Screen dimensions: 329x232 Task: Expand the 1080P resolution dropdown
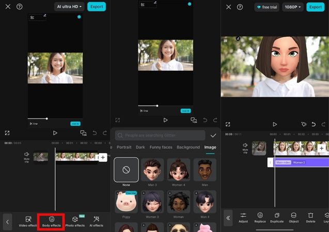(x=292, y=7)
